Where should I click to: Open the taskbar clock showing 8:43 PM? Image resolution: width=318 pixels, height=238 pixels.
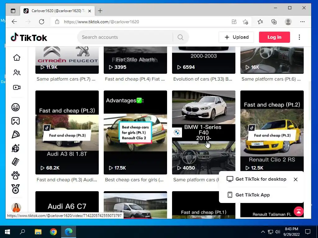click(291, 232)
